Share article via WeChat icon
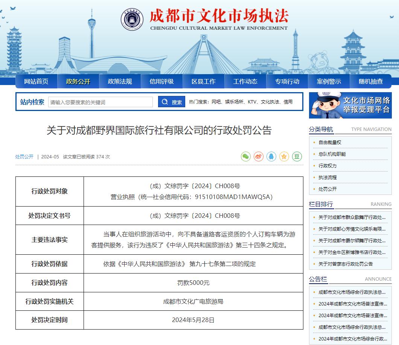Viewport: 399px width, 345px height. (245, 157)
